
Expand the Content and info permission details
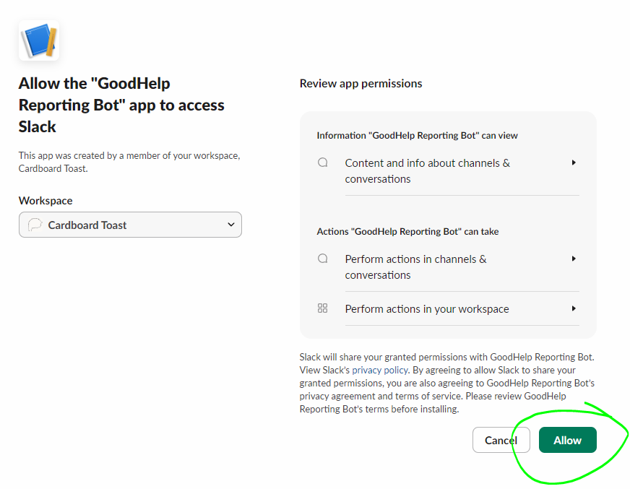coord(573,163)
